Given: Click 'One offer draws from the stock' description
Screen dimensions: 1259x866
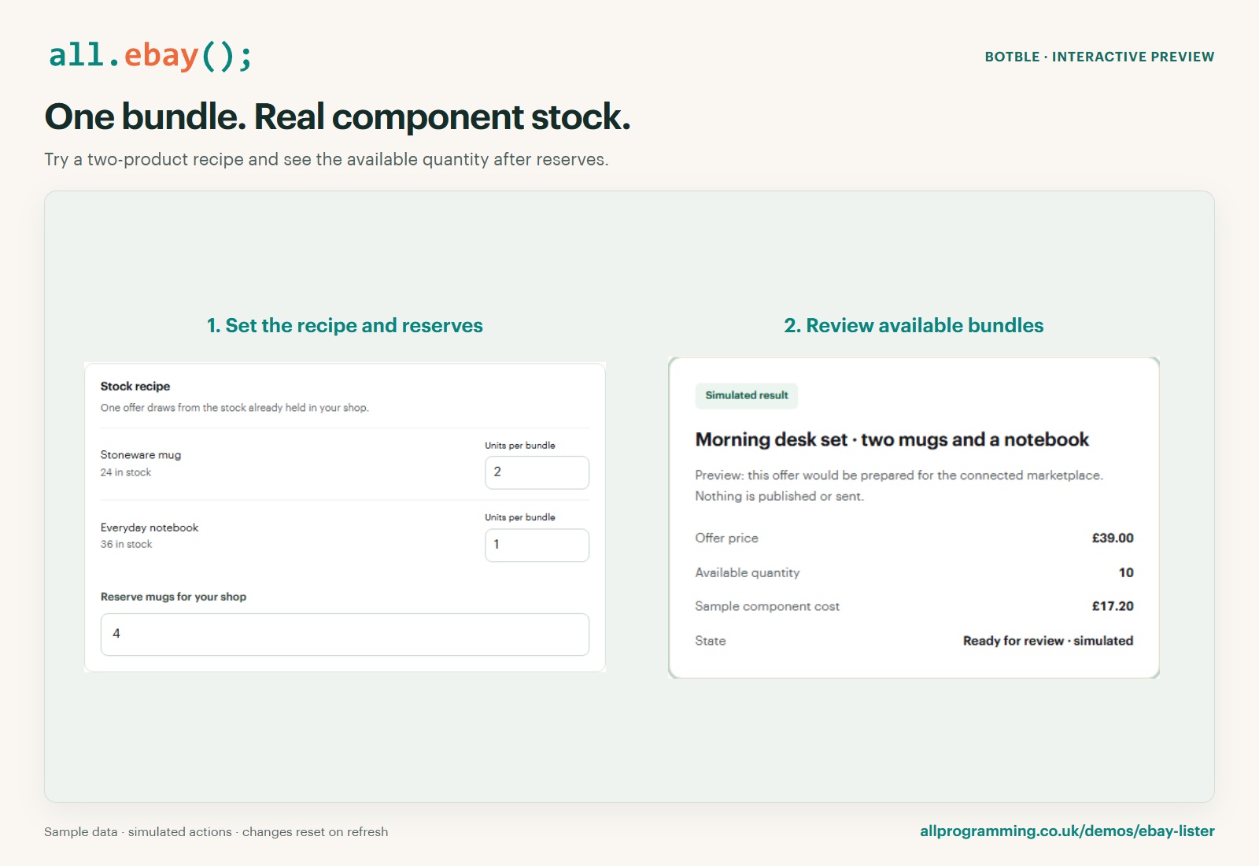Looking at the screenshot, I should 234,408.
